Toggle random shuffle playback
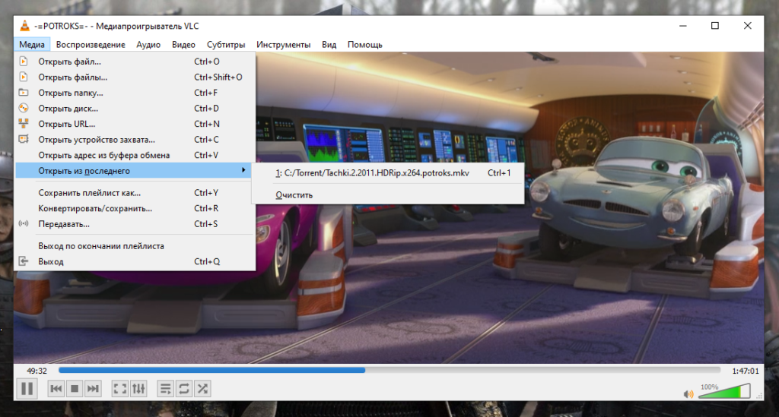 (202, 389)
